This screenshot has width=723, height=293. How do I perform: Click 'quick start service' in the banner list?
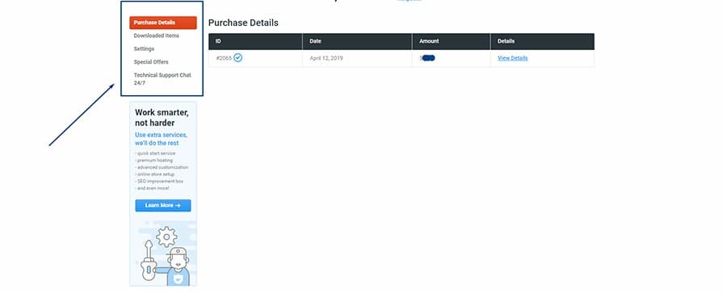click(156, 153)
